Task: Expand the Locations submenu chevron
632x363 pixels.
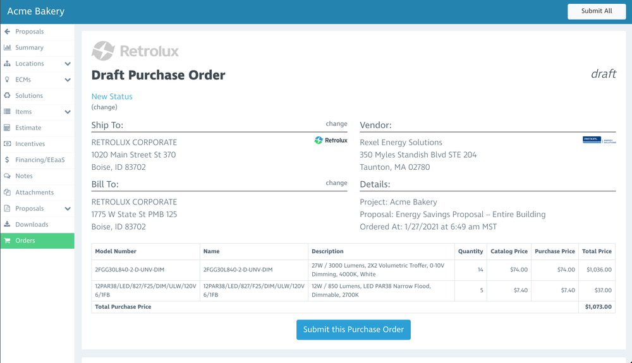Action: 68,64
